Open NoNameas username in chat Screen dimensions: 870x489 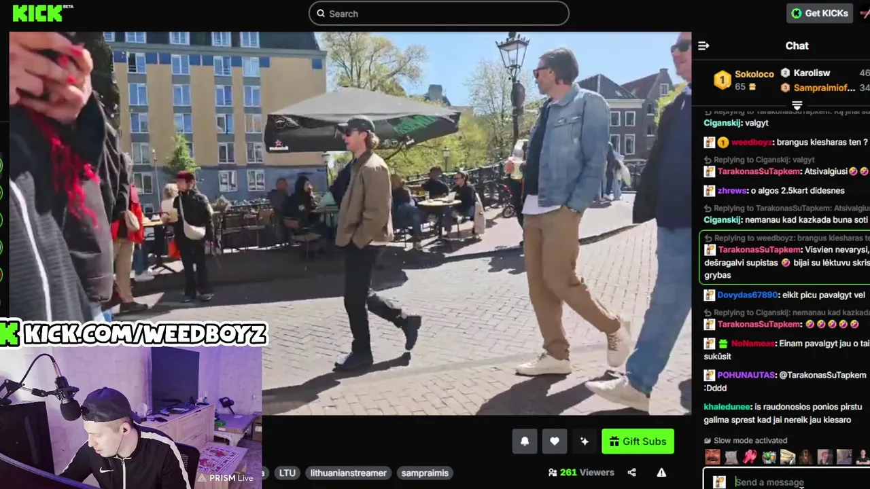click(753, 344)
